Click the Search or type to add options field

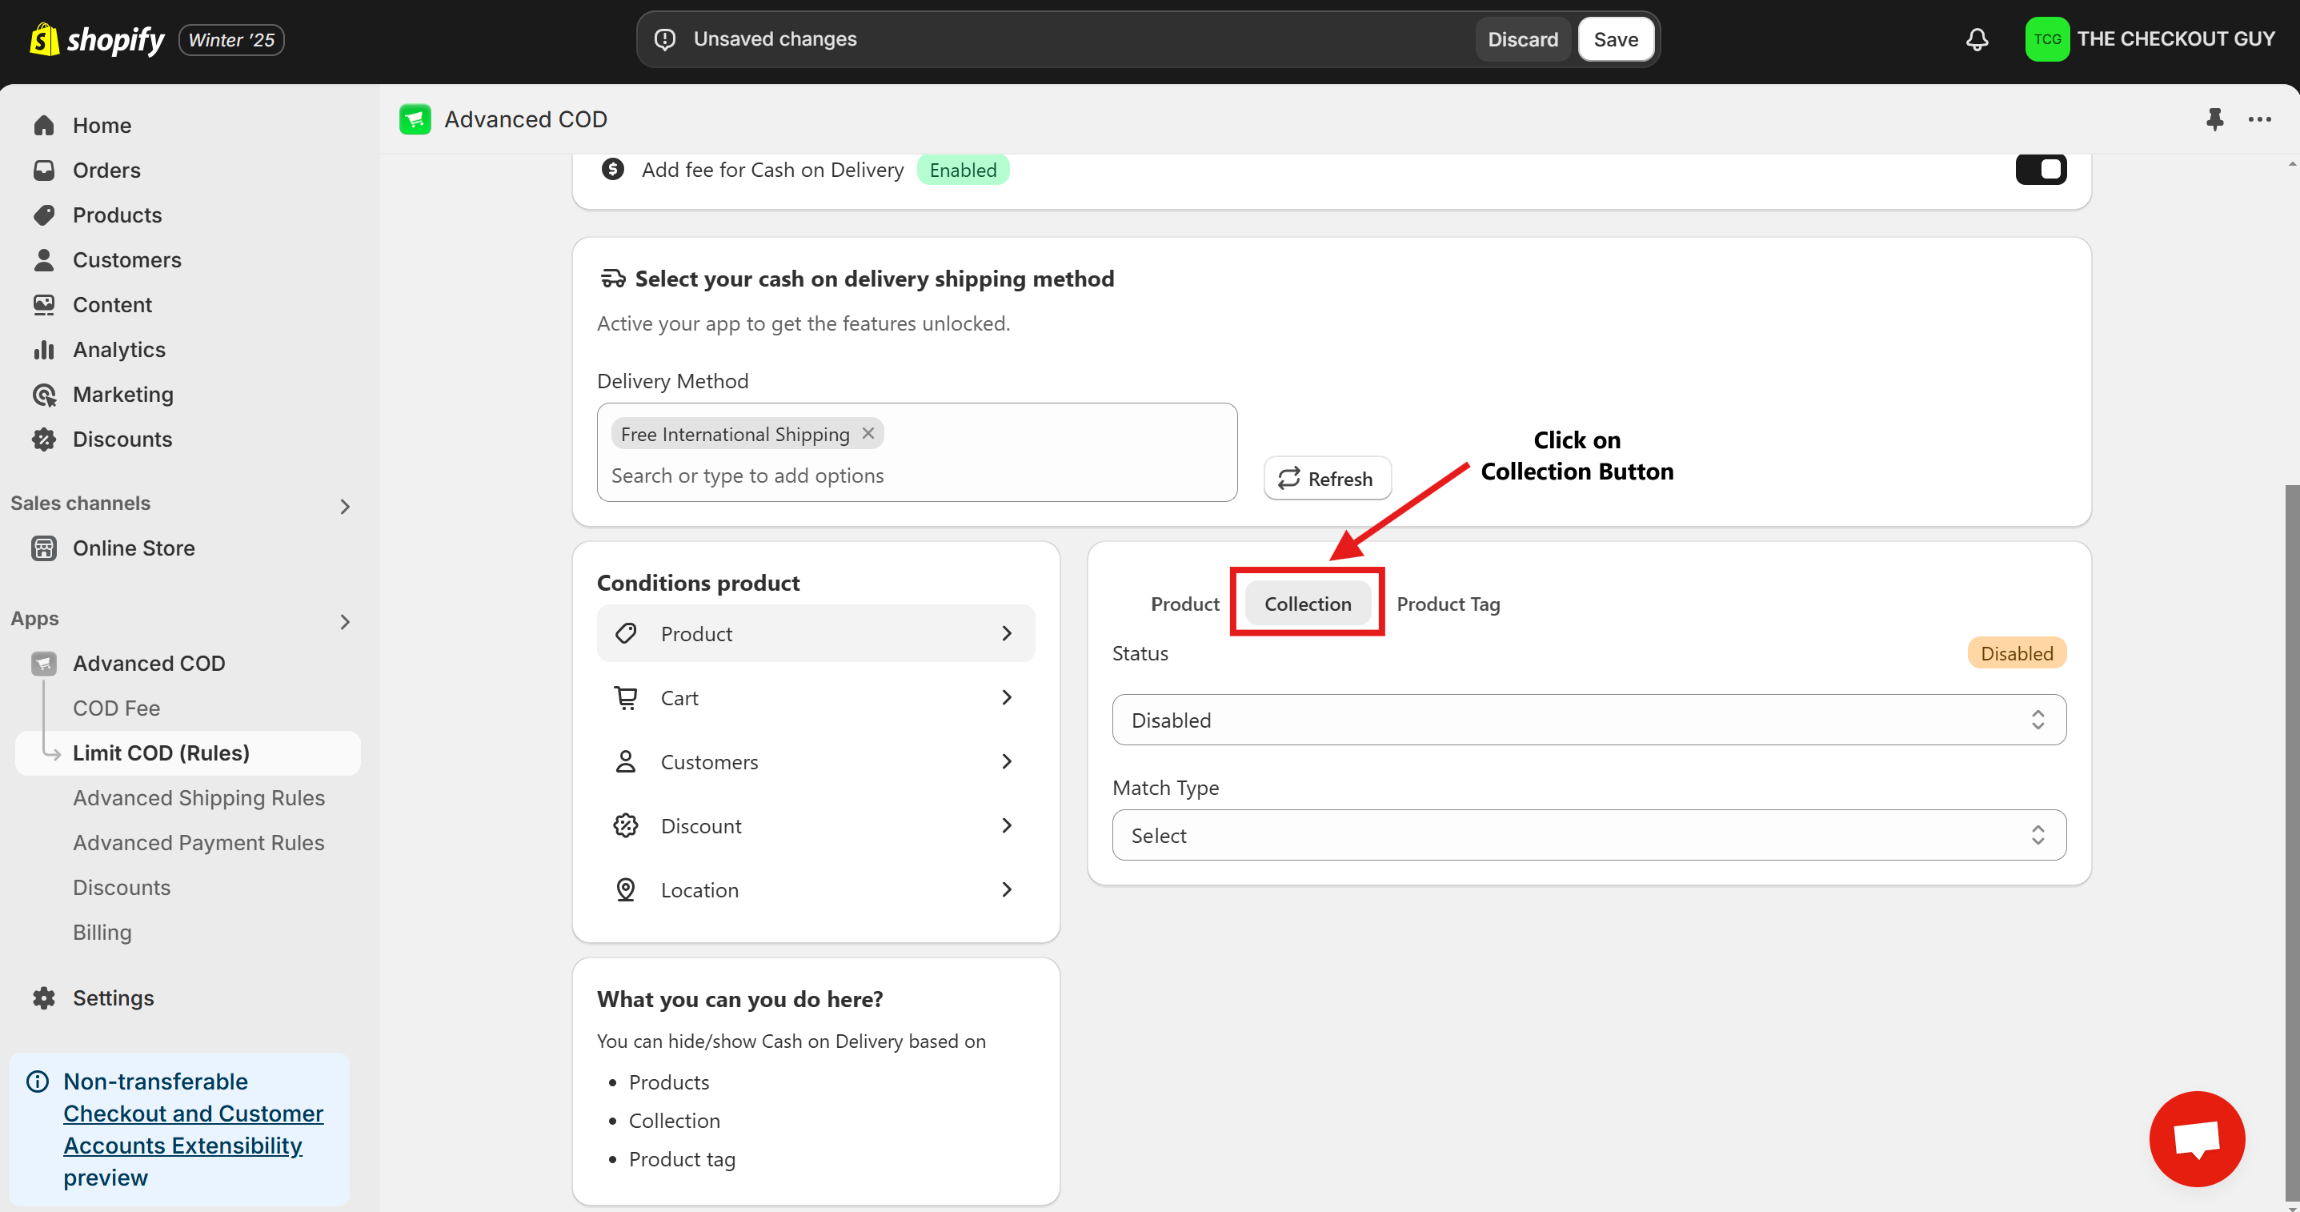(917, 476)
